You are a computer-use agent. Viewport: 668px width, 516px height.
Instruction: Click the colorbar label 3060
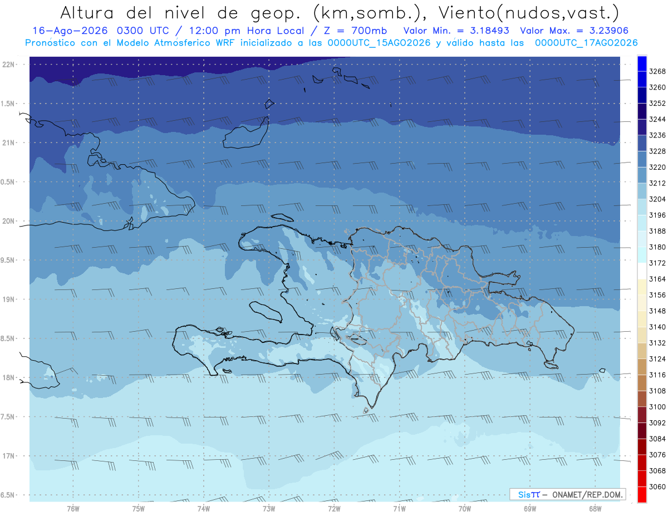click(x=657, y=486)
